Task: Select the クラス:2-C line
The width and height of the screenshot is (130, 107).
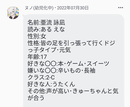Action: 41,77
